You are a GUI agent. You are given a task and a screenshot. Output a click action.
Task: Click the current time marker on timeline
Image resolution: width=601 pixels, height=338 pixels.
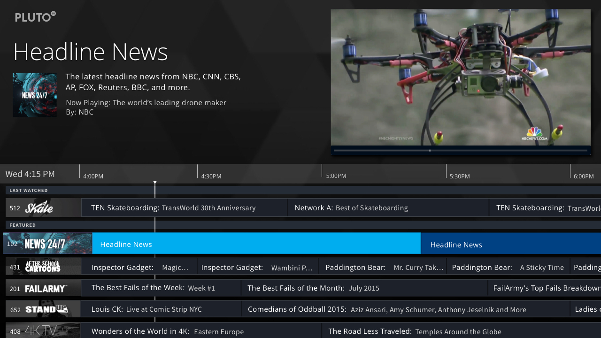coord(155,183)
